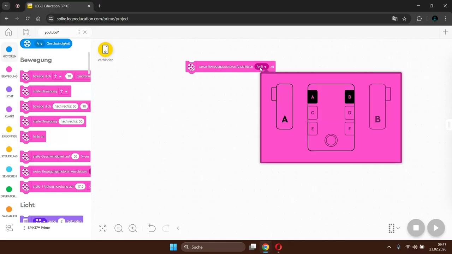Close the youtube project tab
452x254 pixels.
pyautogui.click(x=85, y=32)
